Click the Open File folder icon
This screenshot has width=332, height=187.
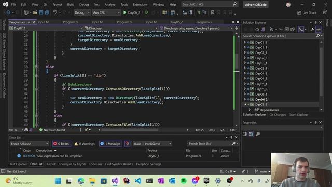pos(35,12)
